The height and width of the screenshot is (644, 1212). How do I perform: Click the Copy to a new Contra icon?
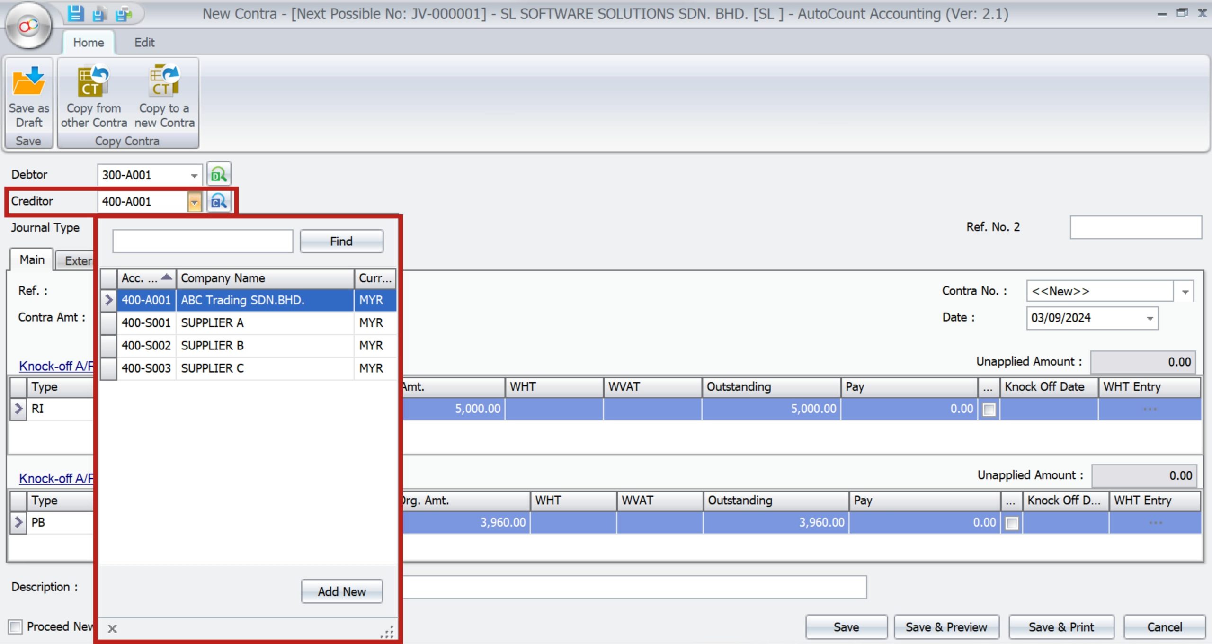pos(163,81)
